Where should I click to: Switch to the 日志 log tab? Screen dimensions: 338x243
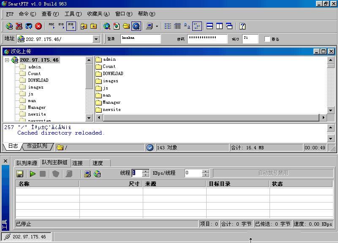pos(13,146)
